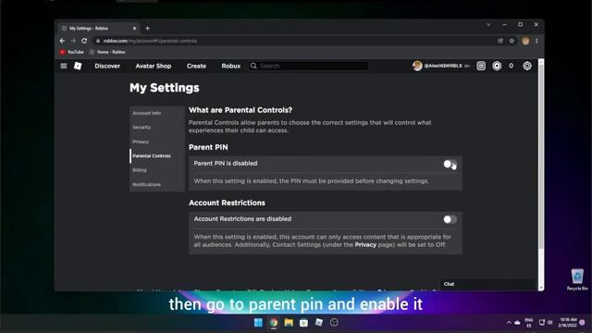Click the @AlexHGWRBLX username

[443, 66]
